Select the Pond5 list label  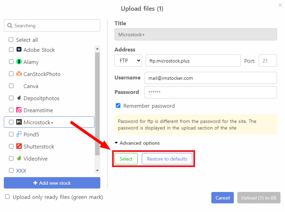click(x=31, y=134)
